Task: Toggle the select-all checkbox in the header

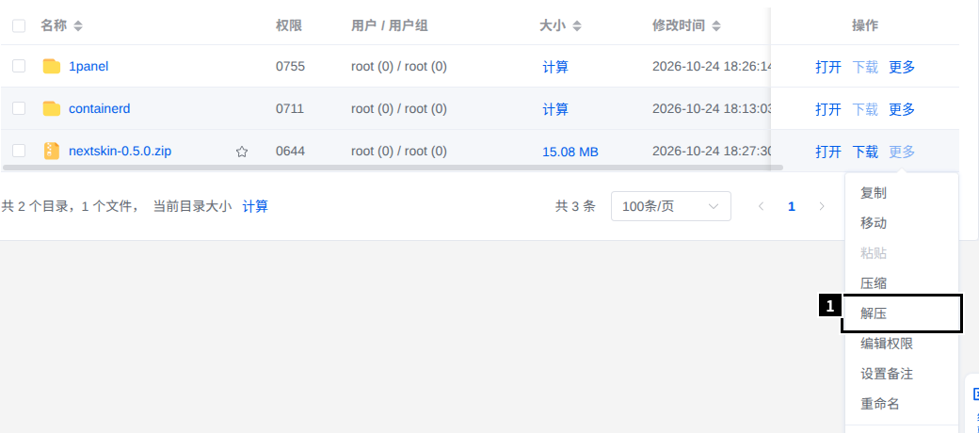Action: tap(19, 25)
